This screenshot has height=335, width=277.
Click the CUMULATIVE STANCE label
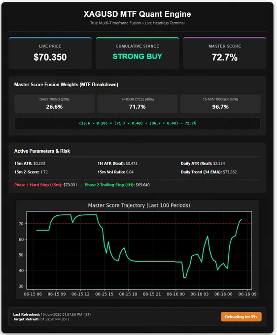[137, 46]
